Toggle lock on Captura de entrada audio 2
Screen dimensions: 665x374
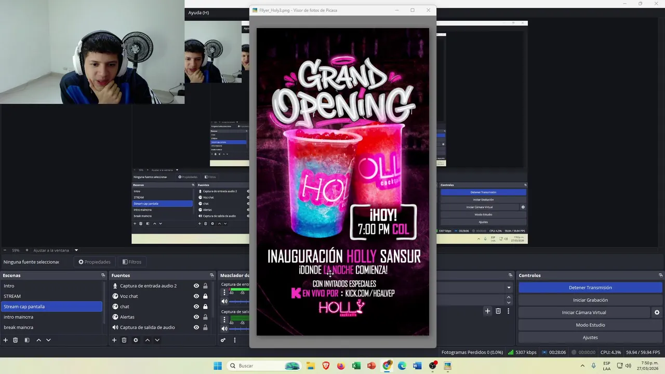click(205, 286)
